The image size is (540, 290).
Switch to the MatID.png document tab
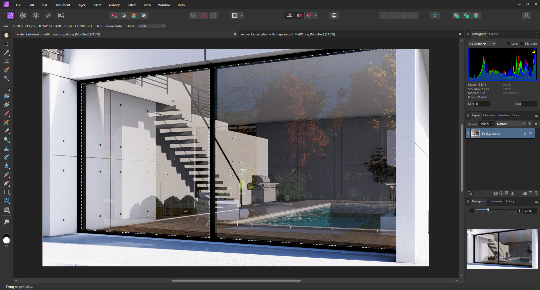pos(288,34)
